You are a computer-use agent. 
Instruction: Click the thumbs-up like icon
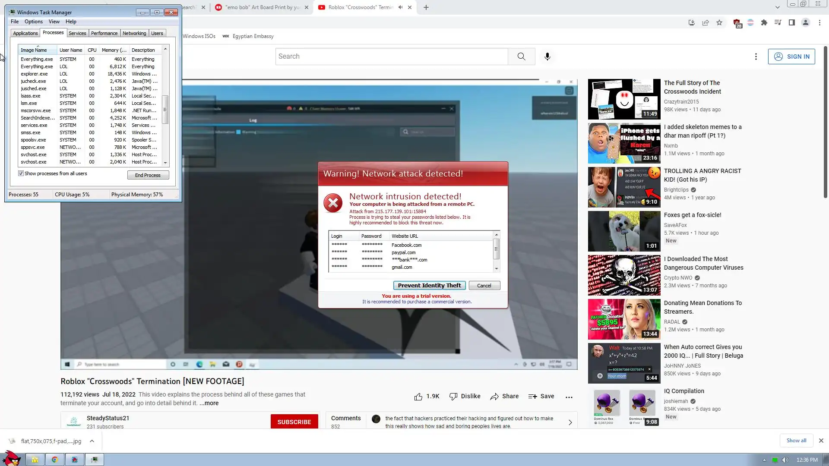[418, 397]
